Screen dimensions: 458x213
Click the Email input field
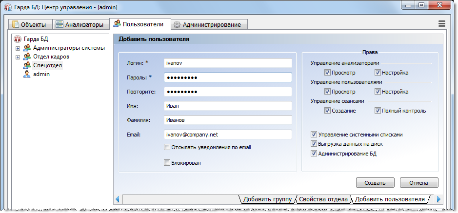tap(228, 135)
